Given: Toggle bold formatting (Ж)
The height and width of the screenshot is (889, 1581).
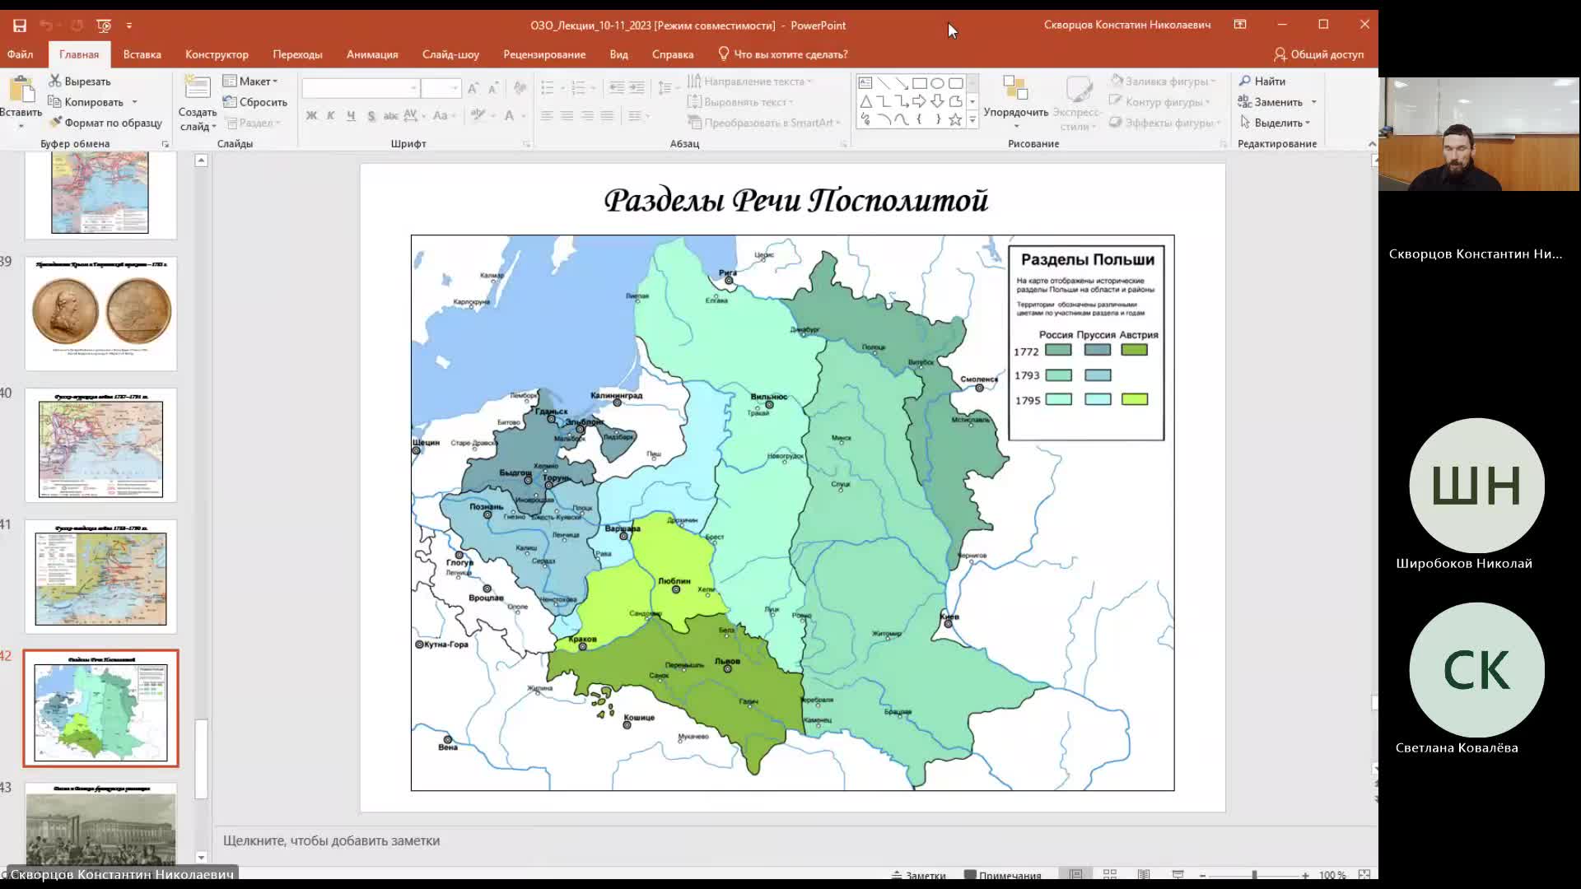Looking at the screenshot, I should 311,115.
